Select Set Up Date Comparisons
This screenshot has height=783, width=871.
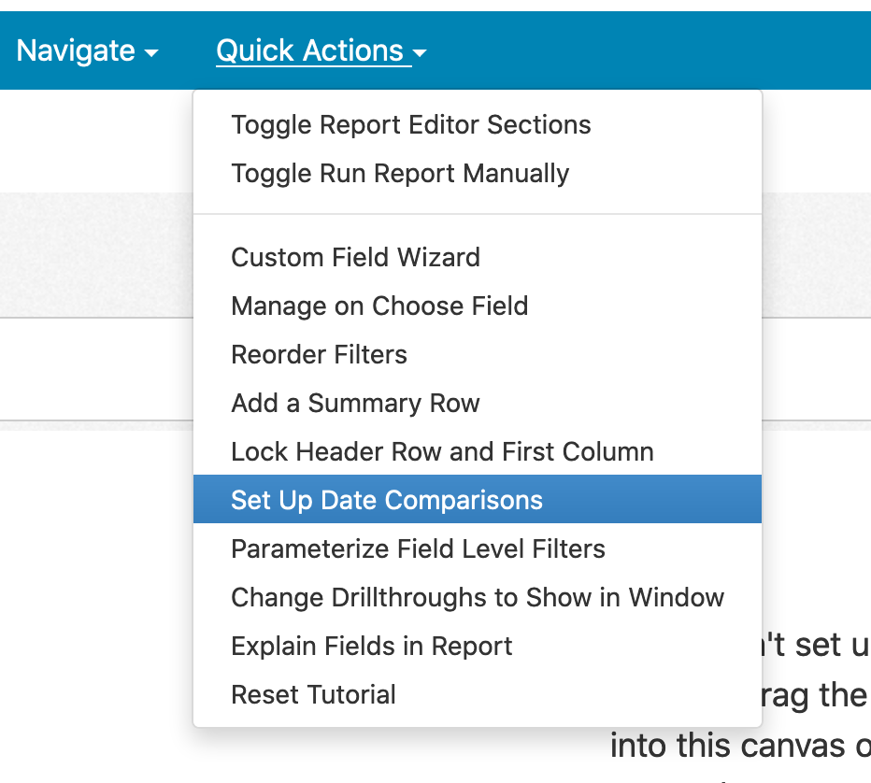386,500
